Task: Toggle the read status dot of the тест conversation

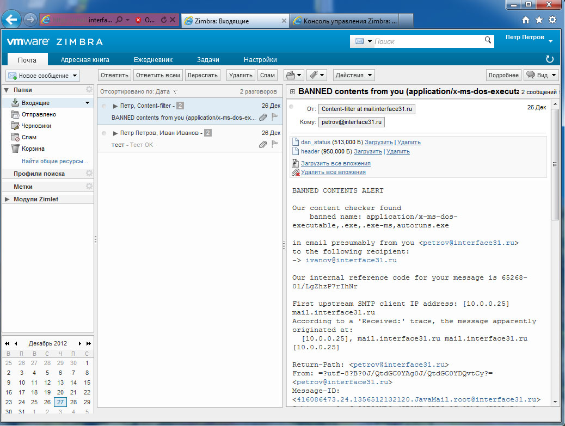Action: coord(104,133)
